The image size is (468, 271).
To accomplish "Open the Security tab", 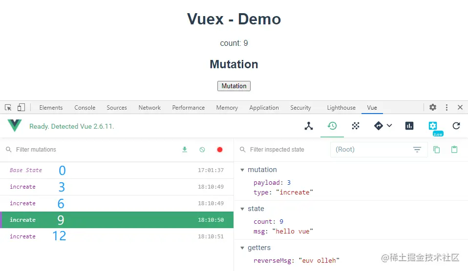I will tap(300, 108).
